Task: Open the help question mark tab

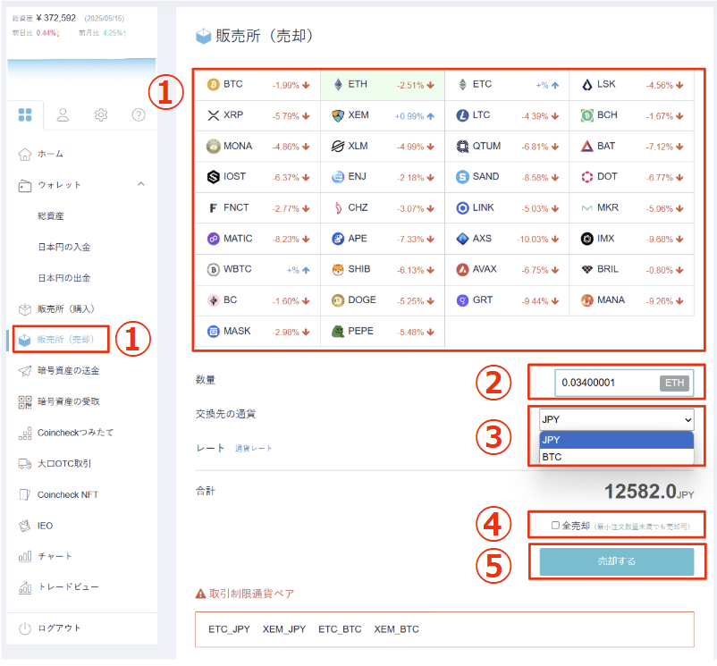Action: (139, 114)
